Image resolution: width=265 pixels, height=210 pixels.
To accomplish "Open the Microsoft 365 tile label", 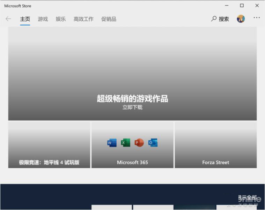I will pos(133,162).
